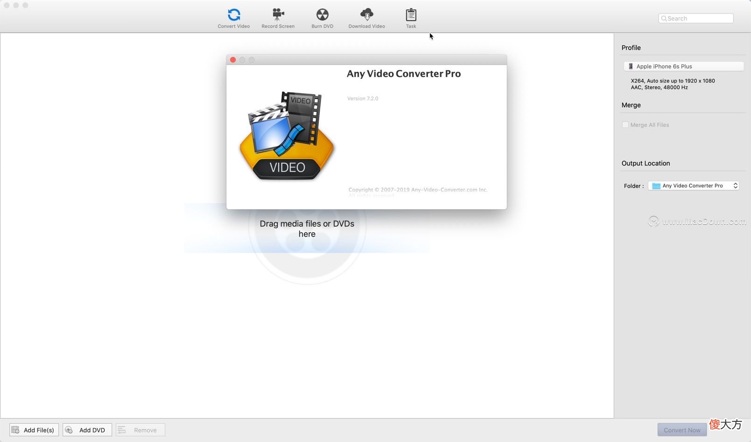Click the Add DVD button

click(x=87, y=430)
